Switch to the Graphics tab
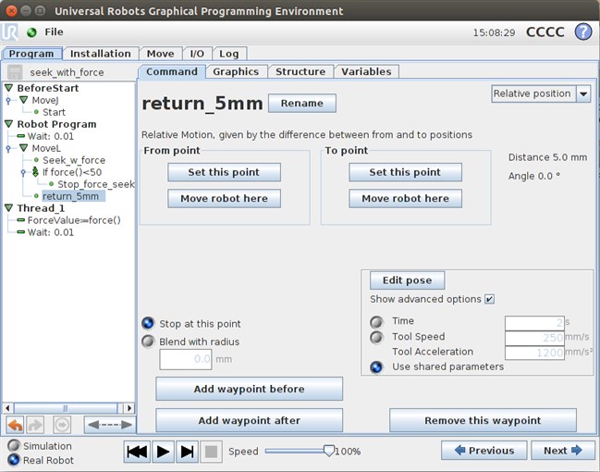This screenshot has width=600, height=472. (x=236, y=71)
